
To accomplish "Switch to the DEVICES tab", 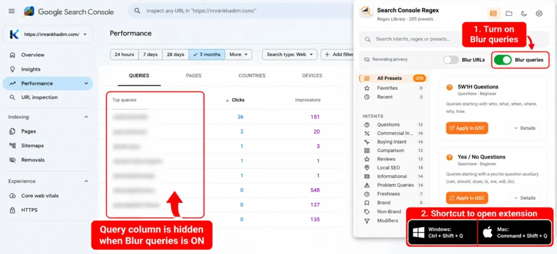I will [312, 75].
